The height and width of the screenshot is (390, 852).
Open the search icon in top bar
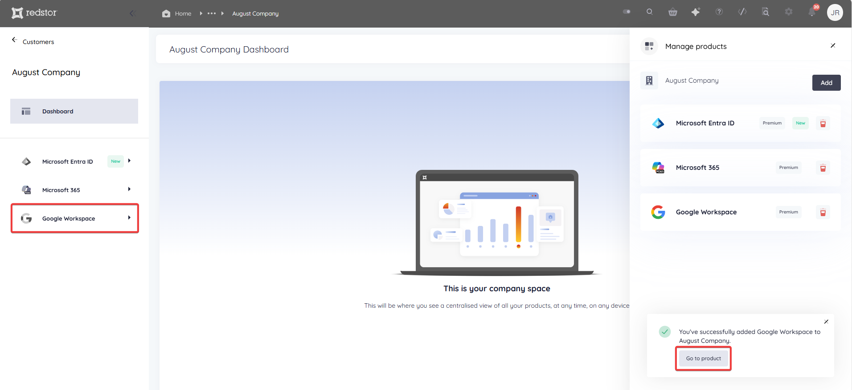tap(650, 12)
